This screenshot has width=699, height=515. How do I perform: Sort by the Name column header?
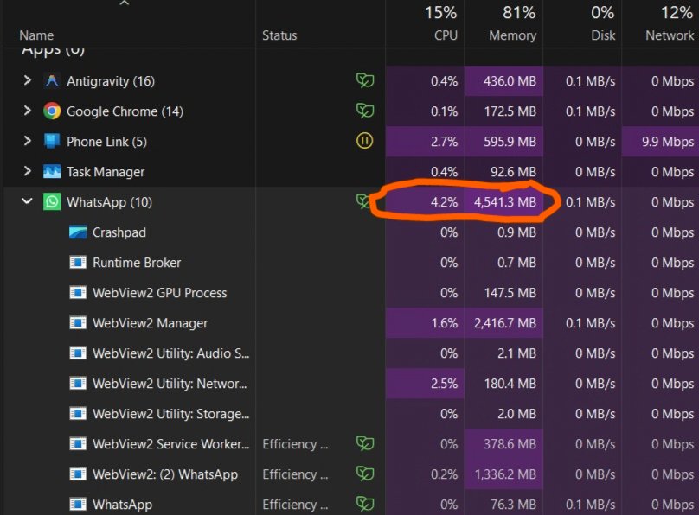coord(36,35)
